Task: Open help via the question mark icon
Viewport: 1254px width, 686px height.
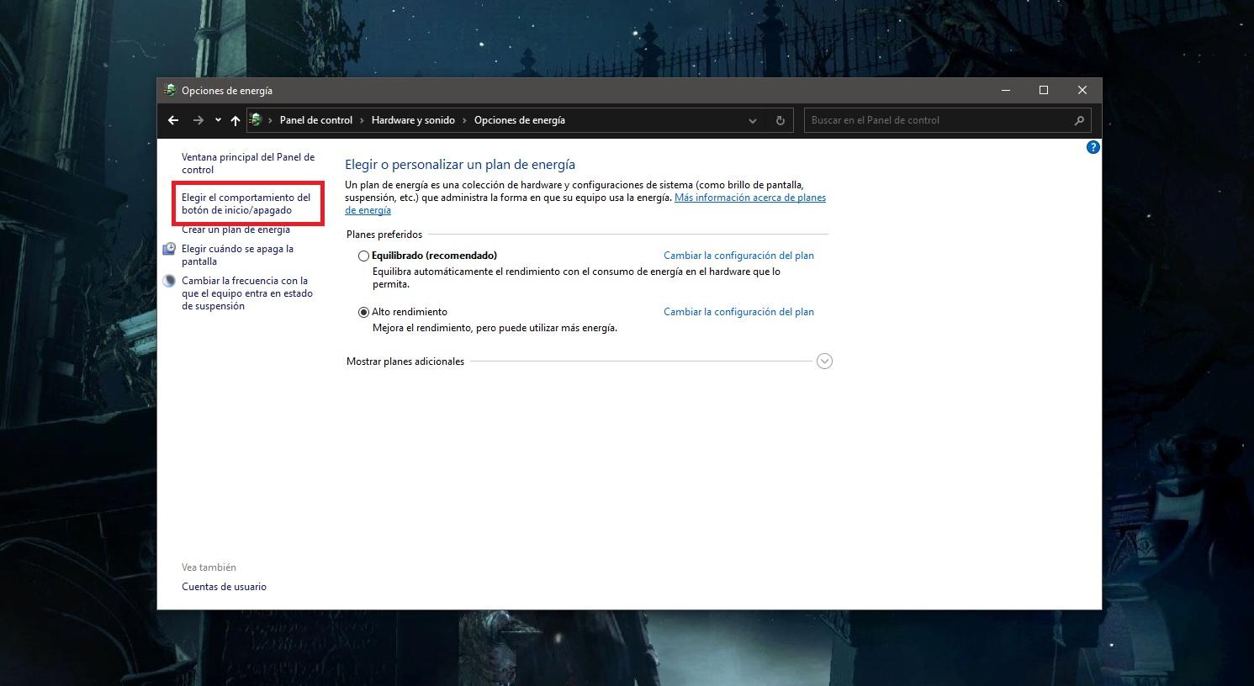Action: point(1093,147)
